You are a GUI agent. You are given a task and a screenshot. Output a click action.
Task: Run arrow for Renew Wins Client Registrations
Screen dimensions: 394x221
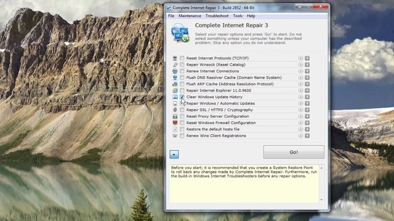pyautogui.click(x=307, y=136)
